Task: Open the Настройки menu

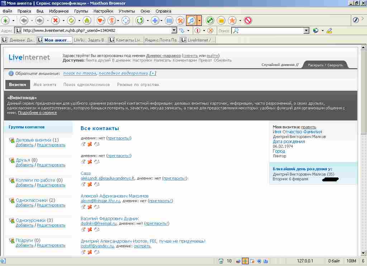Action: point(103,11)
